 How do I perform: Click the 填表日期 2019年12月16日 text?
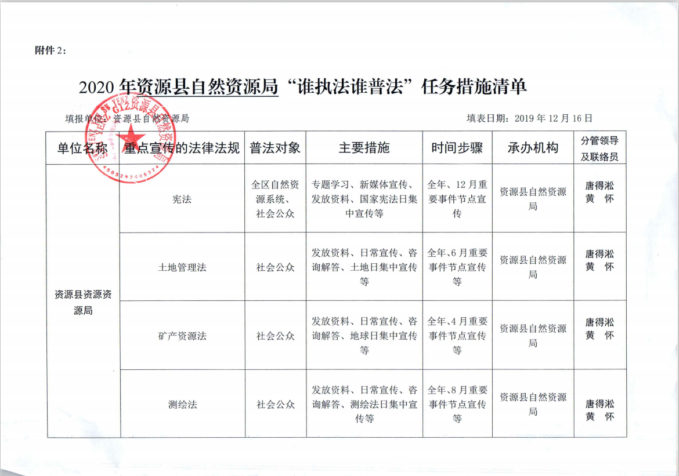coord(529,118)
